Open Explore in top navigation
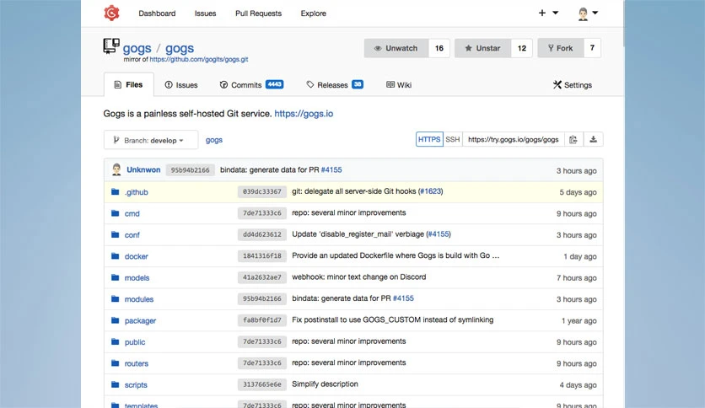The width and height of the screenshot is (705, 408). (x=314, y=13)
